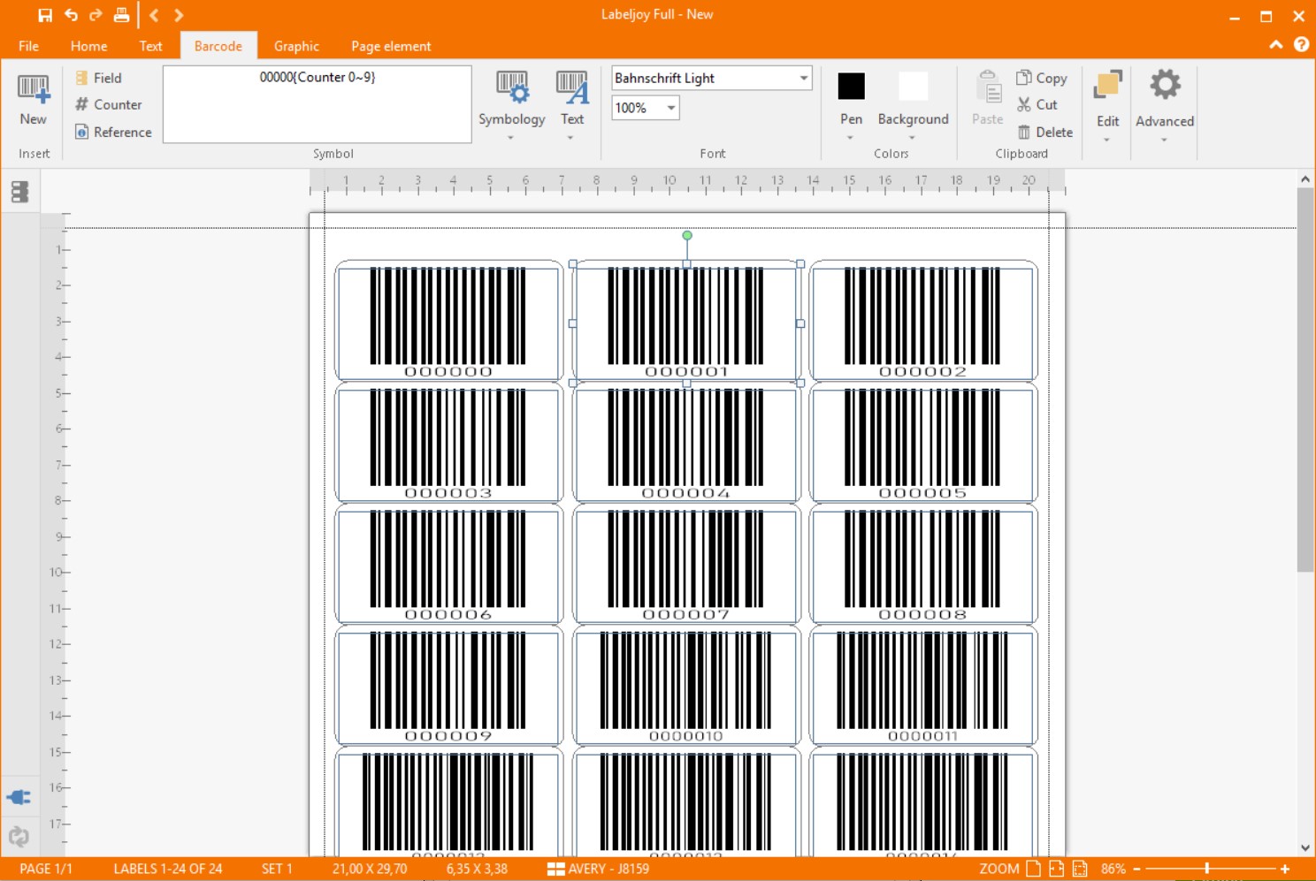1316x881 pixels.
Task: Undo the last action
Action: click(71, 15)
